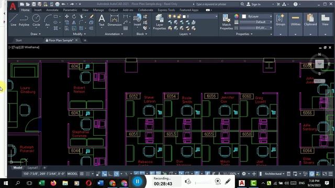Select the Hatch tool in Draw panel
The image size is (335, 188).
(x=55, y=28)
